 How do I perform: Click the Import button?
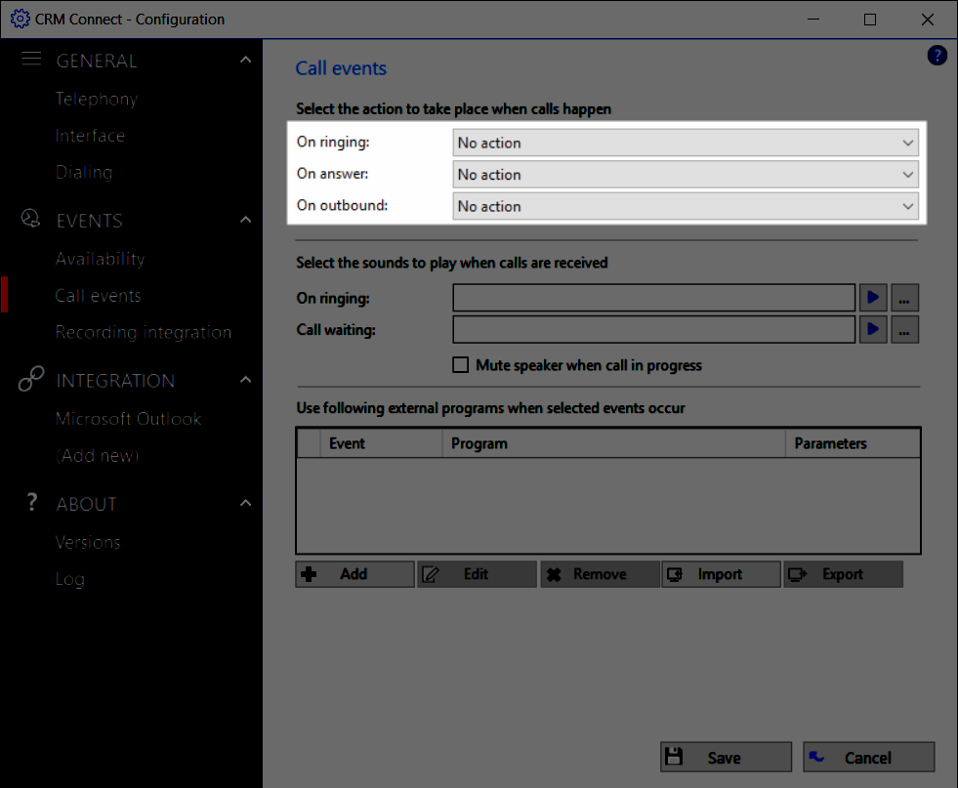click(x=721, y=574)
